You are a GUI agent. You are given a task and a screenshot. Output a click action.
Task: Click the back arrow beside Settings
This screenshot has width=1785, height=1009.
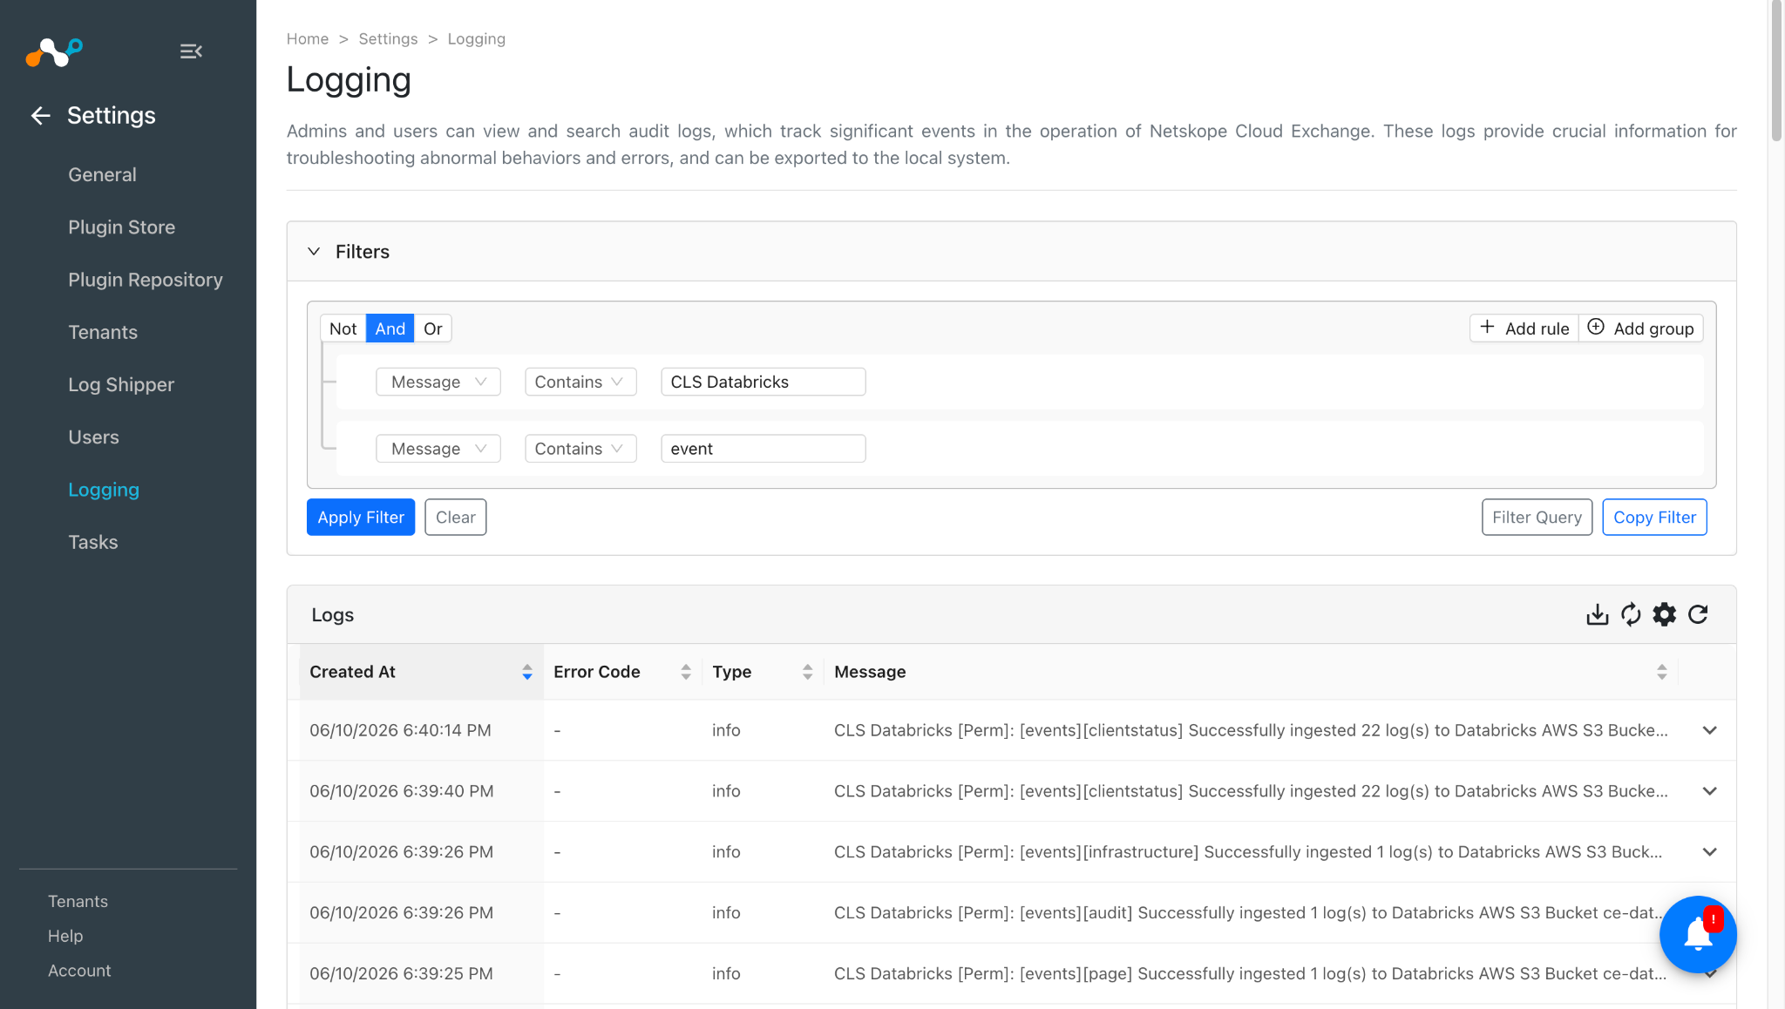point(40,116)
